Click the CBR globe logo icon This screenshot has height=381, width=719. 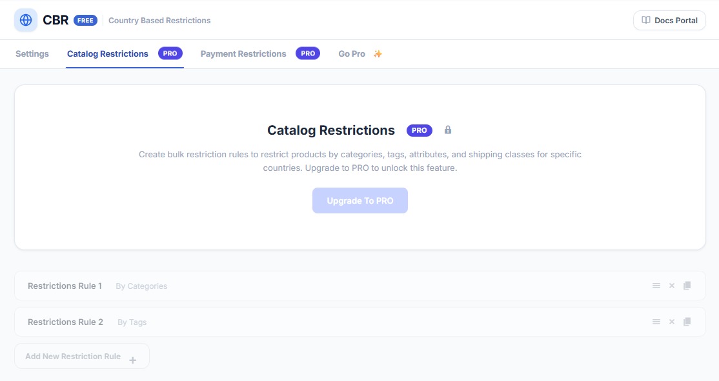coord(26,20)
